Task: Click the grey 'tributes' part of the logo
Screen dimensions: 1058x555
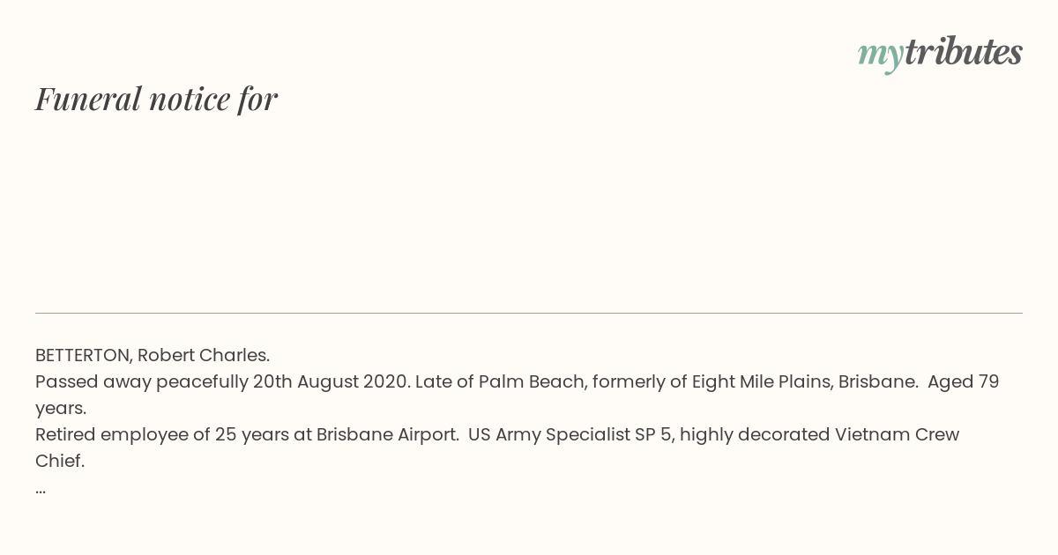Action: pos(964,52)
